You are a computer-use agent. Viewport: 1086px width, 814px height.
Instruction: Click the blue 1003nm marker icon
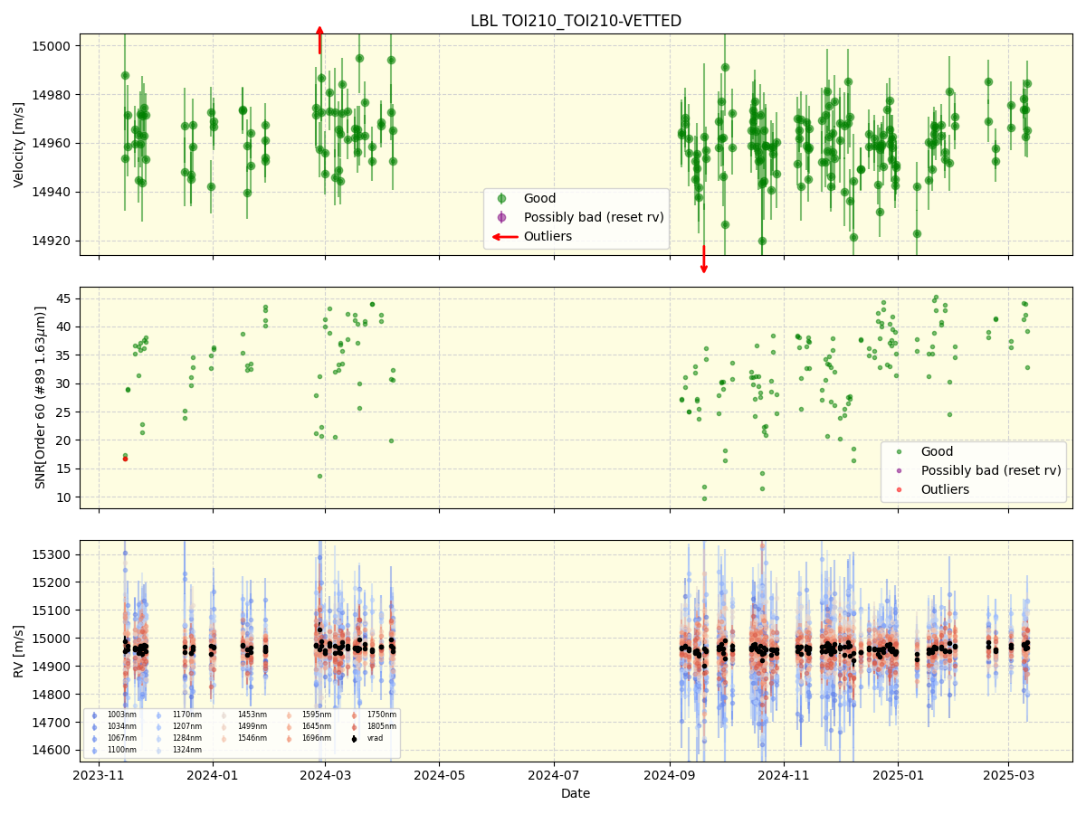pyautogui.click(x=93, y=715)
